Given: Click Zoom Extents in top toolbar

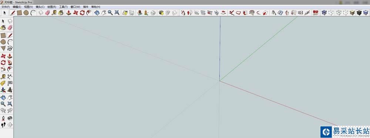Looking at the screenshot, I should (117, 13).
